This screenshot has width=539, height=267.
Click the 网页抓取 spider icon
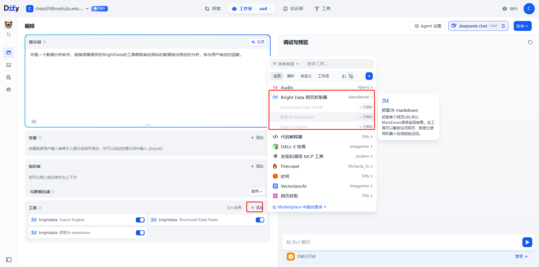point(275,196)
